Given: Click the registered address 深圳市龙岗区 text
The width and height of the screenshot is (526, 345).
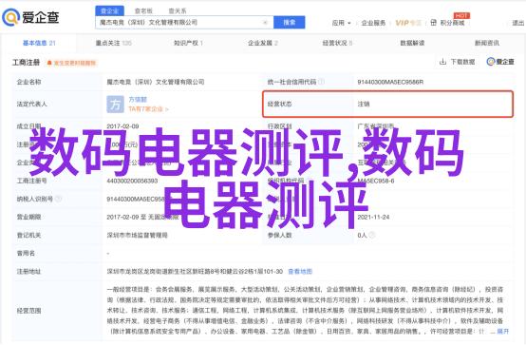Looking at the screenshot, I should click(195, 272).
